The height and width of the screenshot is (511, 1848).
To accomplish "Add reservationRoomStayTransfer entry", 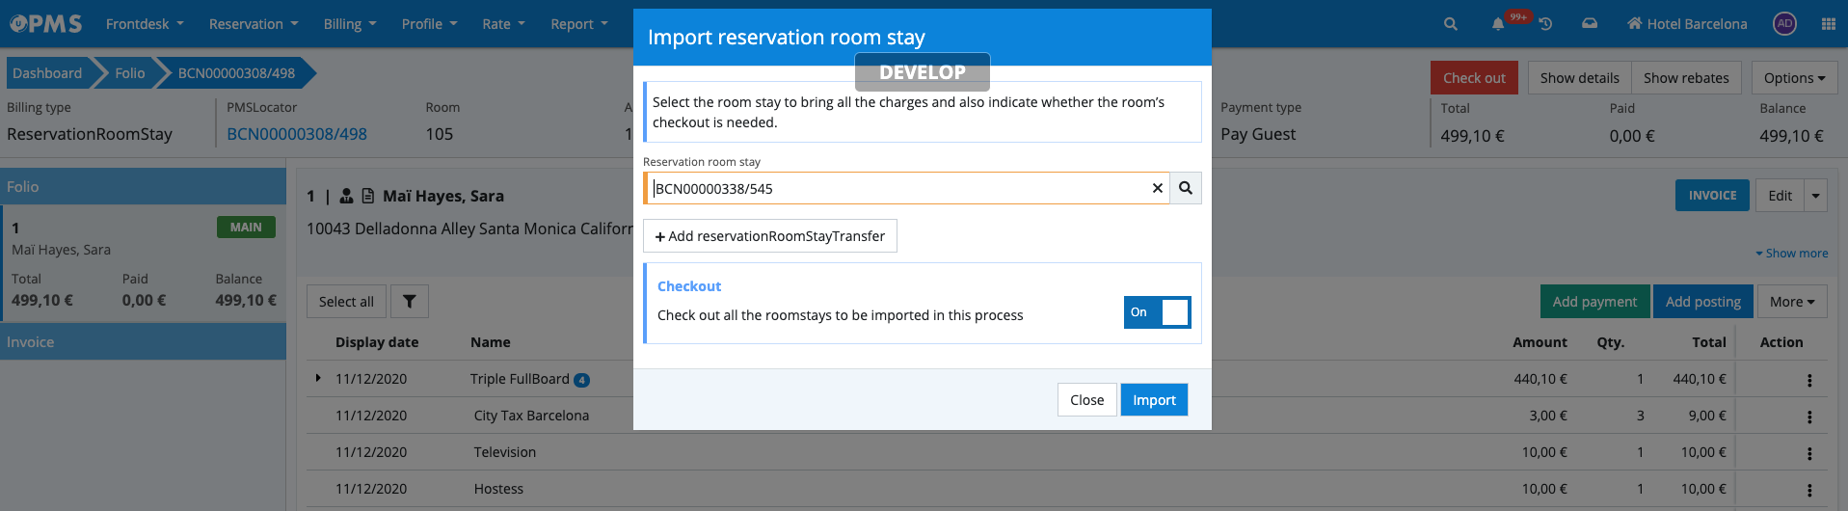I will 769,236.
